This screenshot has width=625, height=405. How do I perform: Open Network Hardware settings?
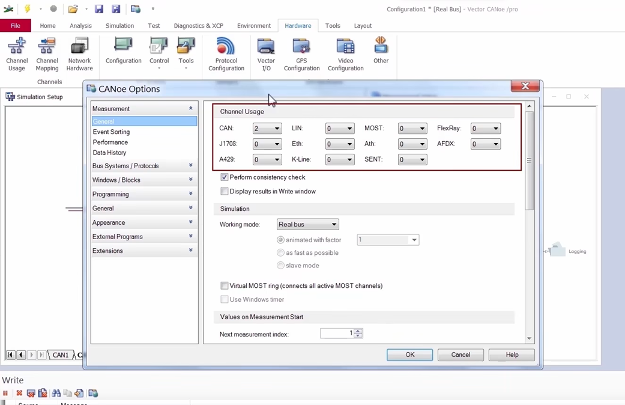click(x=80, y=54)
